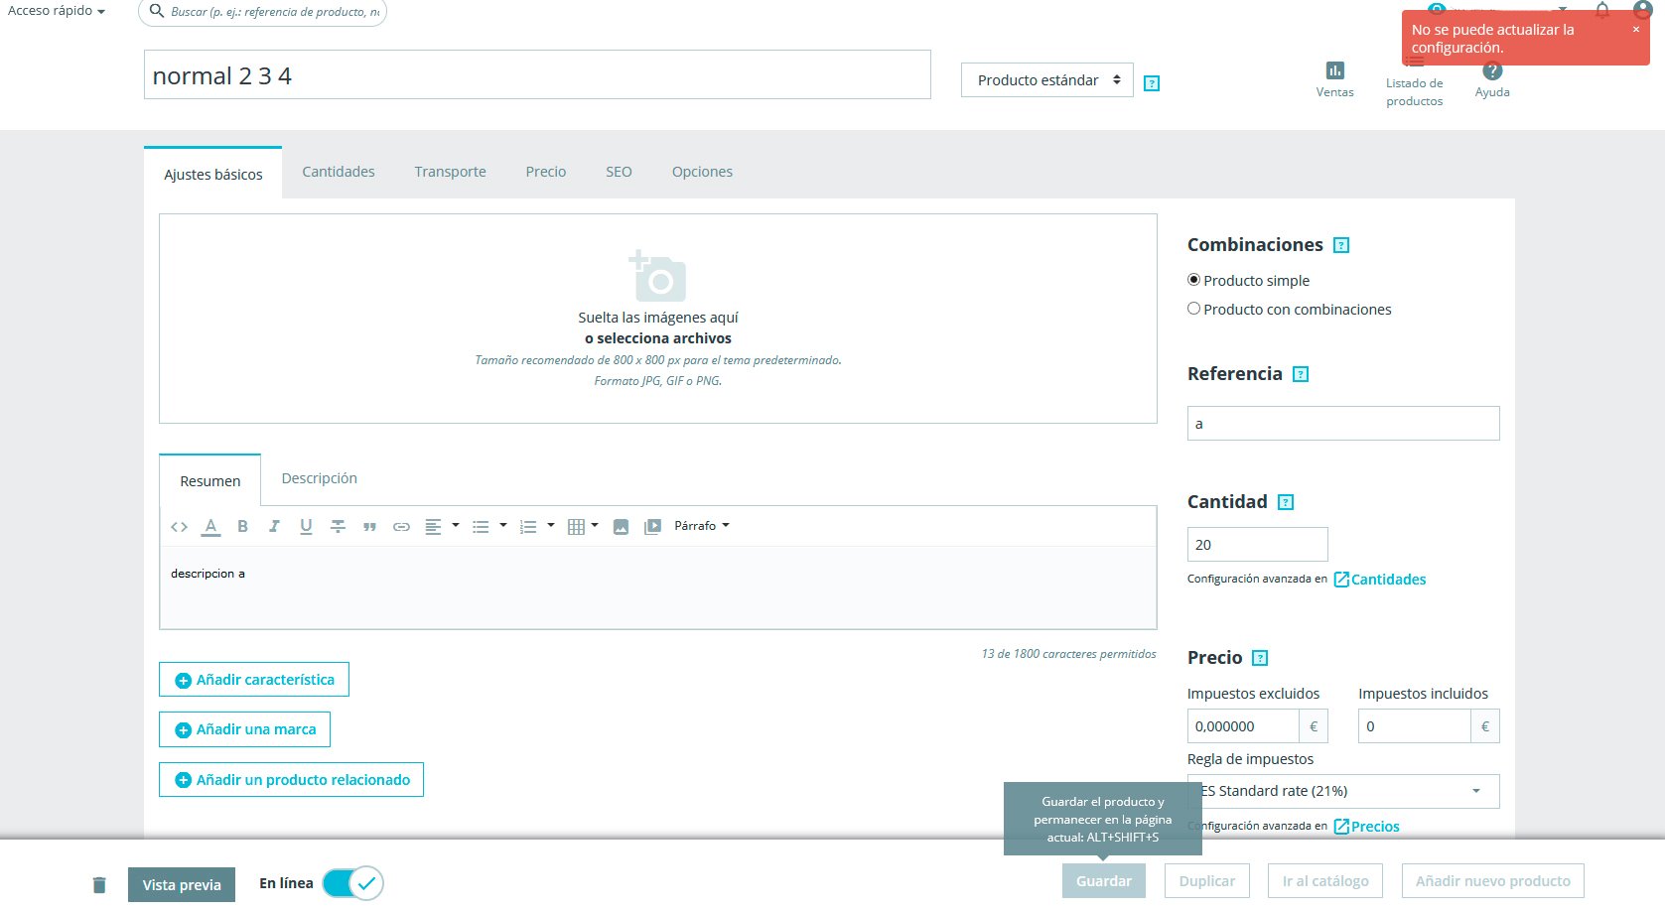This screenshot has width=1665, height=911.
Task: Click the underline formatting icon
Action: pos(306,527)
